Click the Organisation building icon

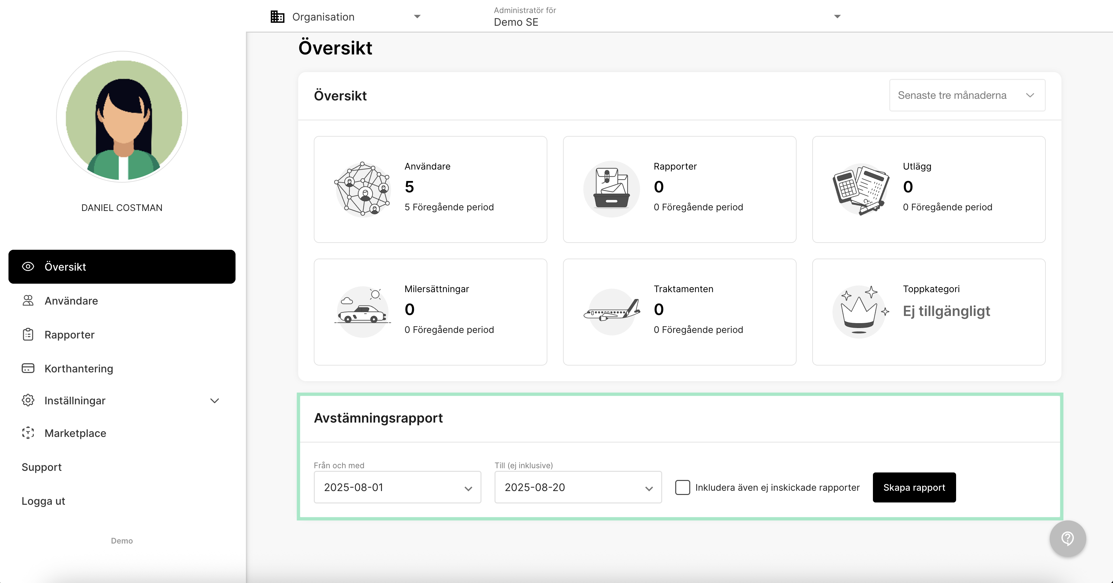coord(277,17)
